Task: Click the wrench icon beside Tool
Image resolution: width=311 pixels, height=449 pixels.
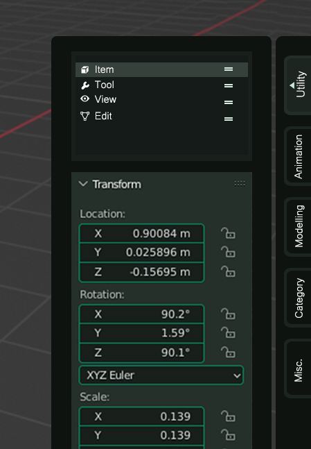Action: [x=85, y=85]
